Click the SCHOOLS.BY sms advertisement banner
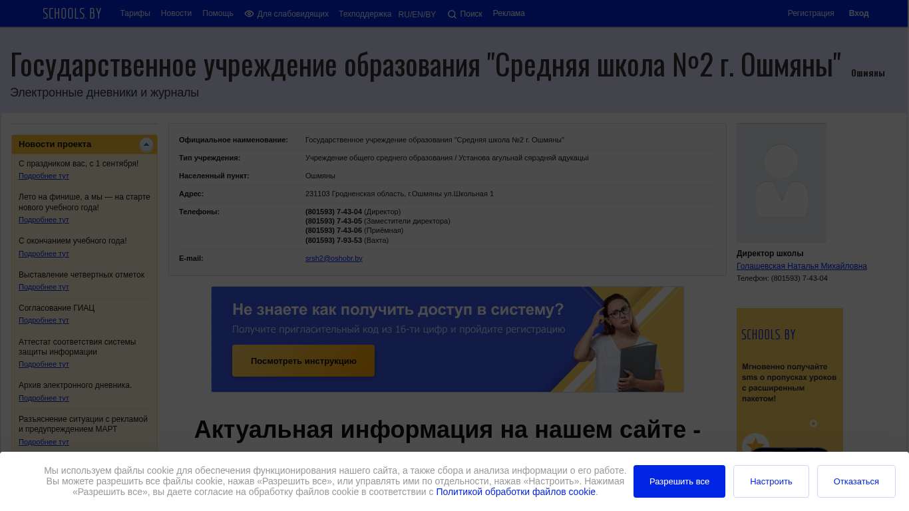 pyautogui.click(x=790, y=379)
